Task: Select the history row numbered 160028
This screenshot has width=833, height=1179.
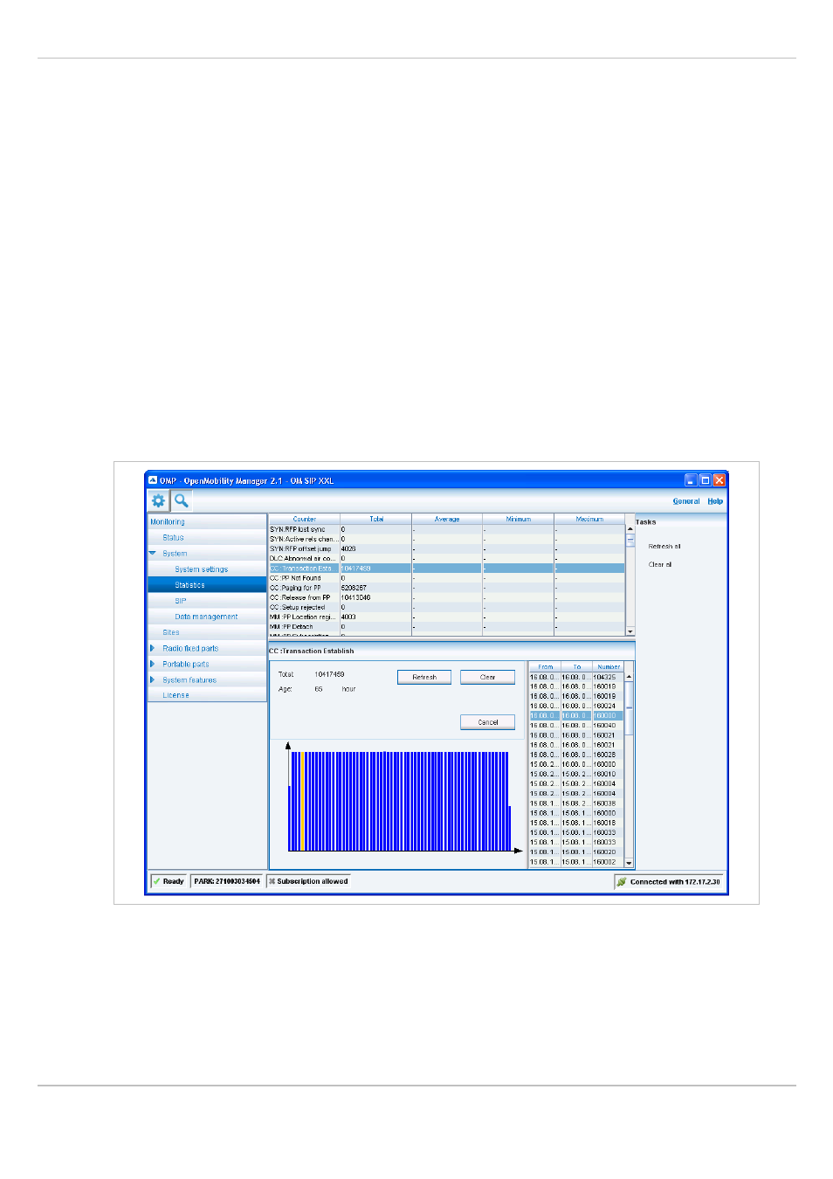Action: pyautogui.click(x=576, y=755)
